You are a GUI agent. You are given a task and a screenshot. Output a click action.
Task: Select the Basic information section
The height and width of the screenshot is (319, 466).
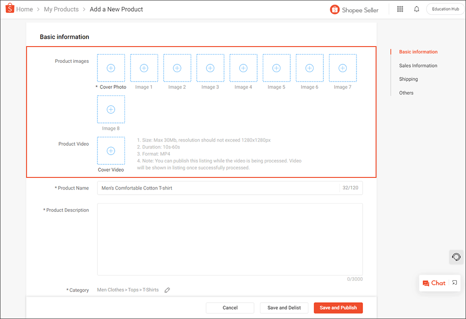click(x=418, y=52)
